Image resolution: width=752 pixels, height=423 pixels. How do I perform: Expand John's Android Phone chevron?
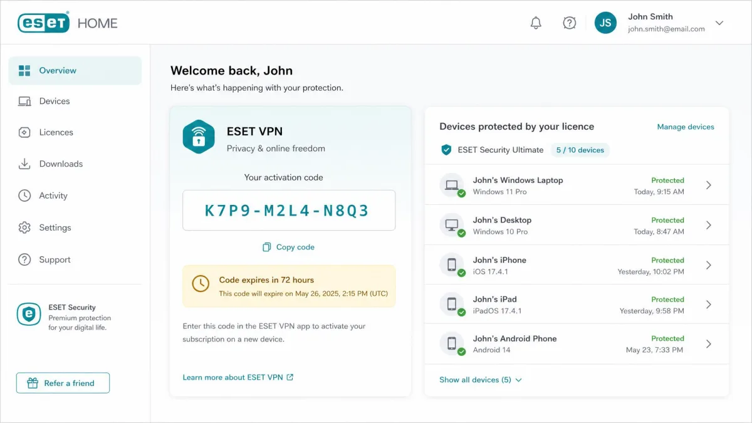pos(709,344)
